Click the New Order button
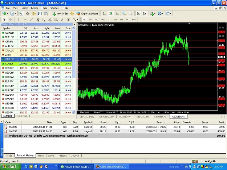The image size is (227, 170). click(60, 13)
